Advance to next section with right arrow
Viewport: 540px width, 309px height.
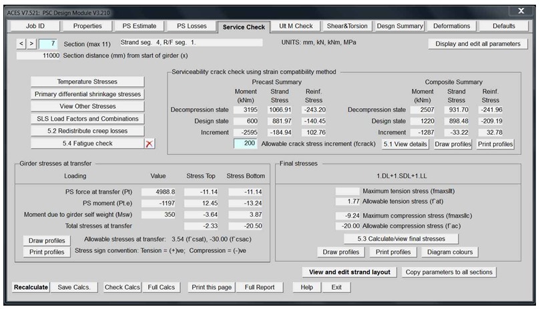(x=30, y=44)
